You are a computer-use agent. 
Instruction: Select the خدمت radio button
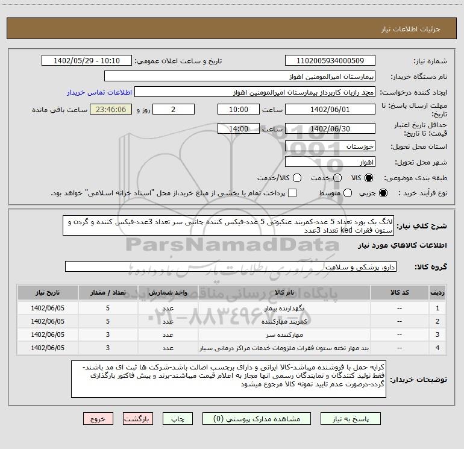pyautogui.click(x=337, y=178)
